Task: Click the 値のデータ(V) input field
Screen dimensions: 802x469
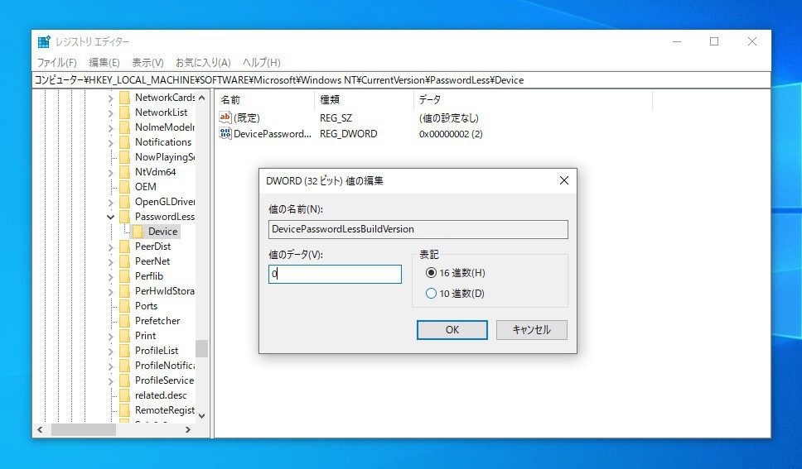Action: (x=335, y=274)
